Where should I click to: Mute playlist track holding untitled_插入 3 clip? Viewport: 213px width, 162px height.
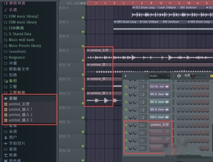[83, 103]
